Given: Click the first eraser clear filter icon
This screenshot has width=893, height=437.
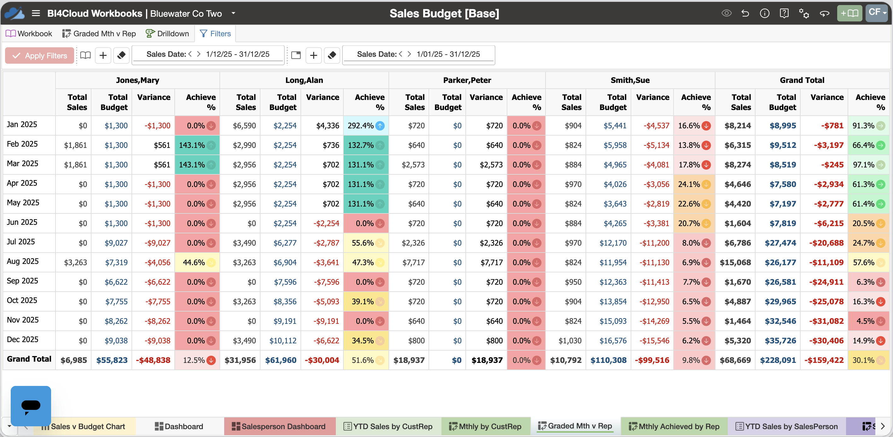Looking at the screenshot, I should 121,55.
